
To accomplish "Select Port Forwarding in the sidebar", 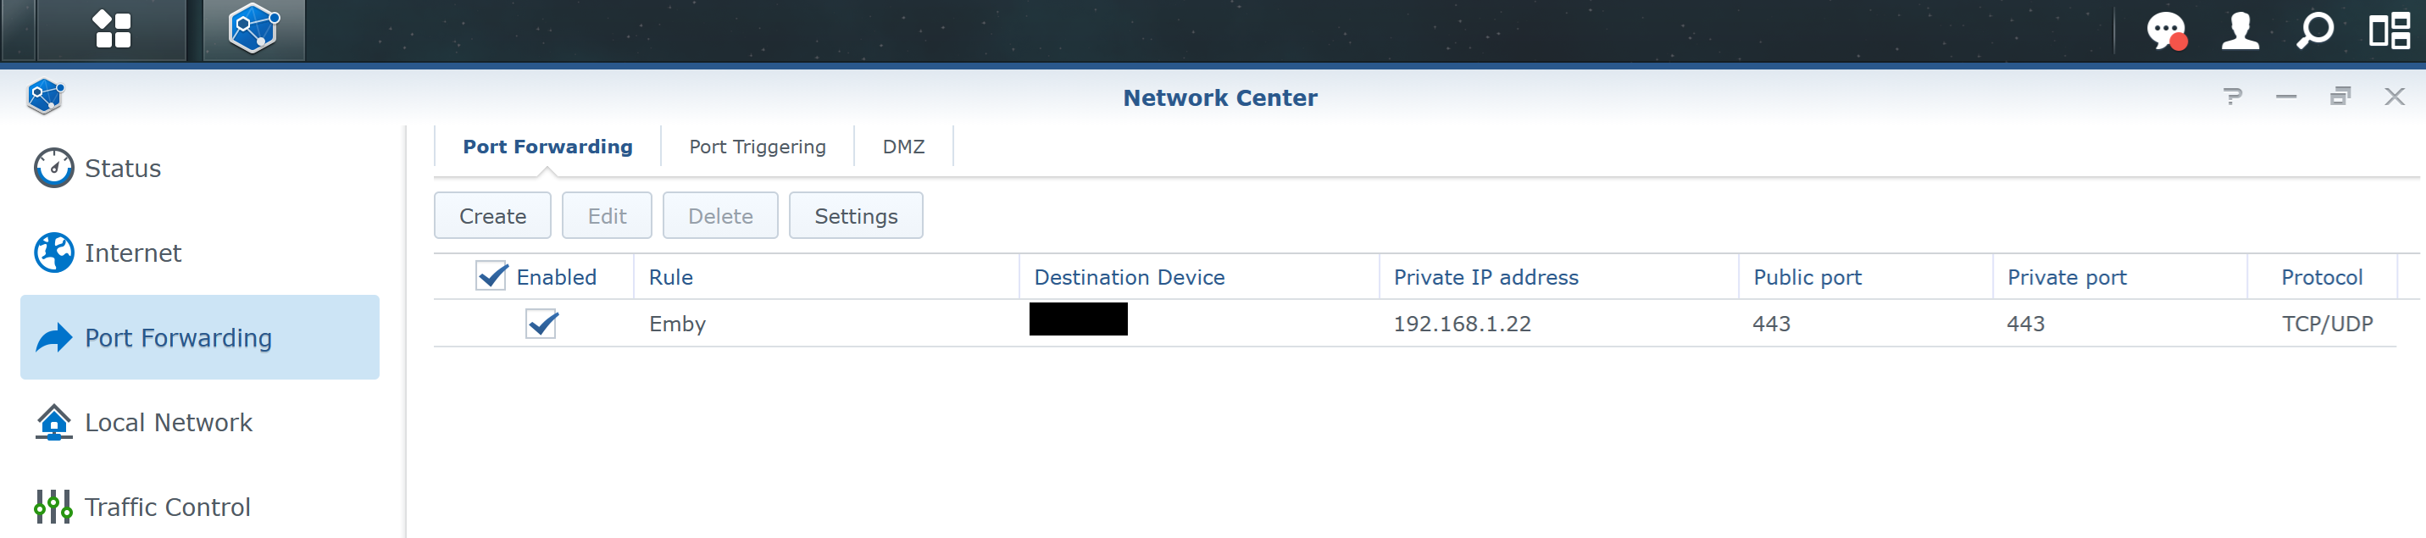I will (x=178, y=338).
